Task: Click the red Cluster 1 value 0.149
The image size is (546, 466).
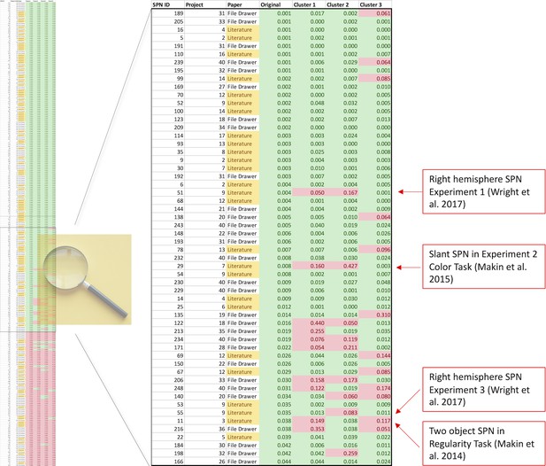Action: [309, 421]
